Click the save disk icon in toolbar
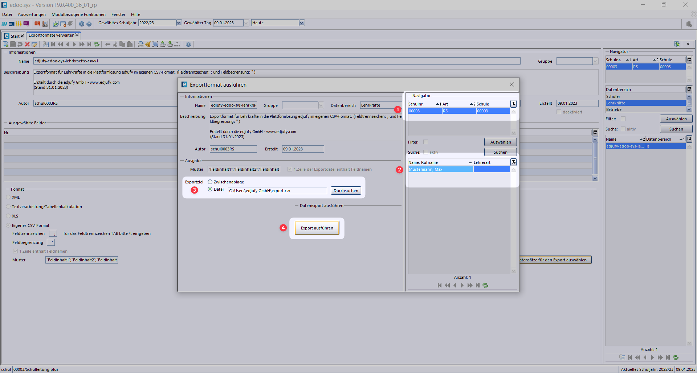This screenshot has width=697, height=373. click(13, 44)
